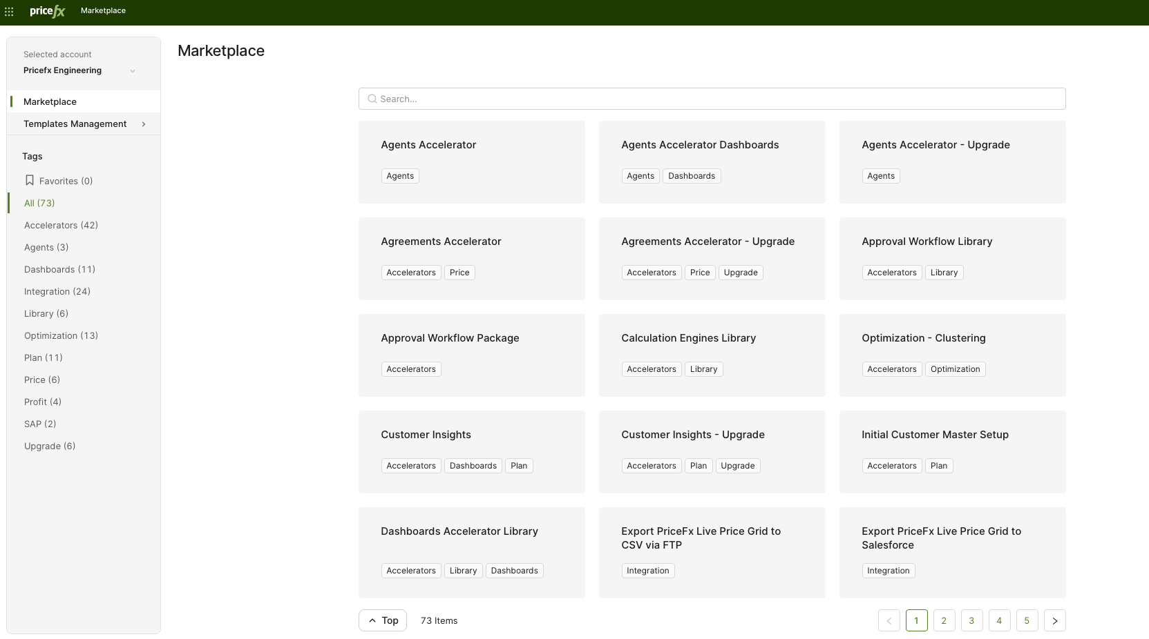
Task: Click Optimization tag on Optimization - Clustering card
Action: [x=956, y=369]
